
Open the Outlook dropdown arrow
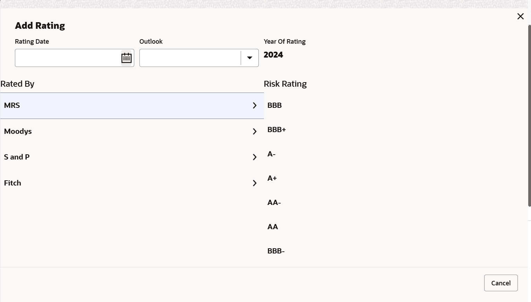[249, 58]
